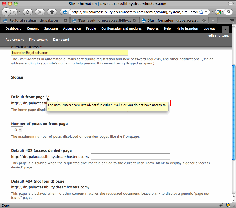Expand the admin toolbar overflow arrow
The height and width of the screenshot is (208, 236).
[225, 29]
